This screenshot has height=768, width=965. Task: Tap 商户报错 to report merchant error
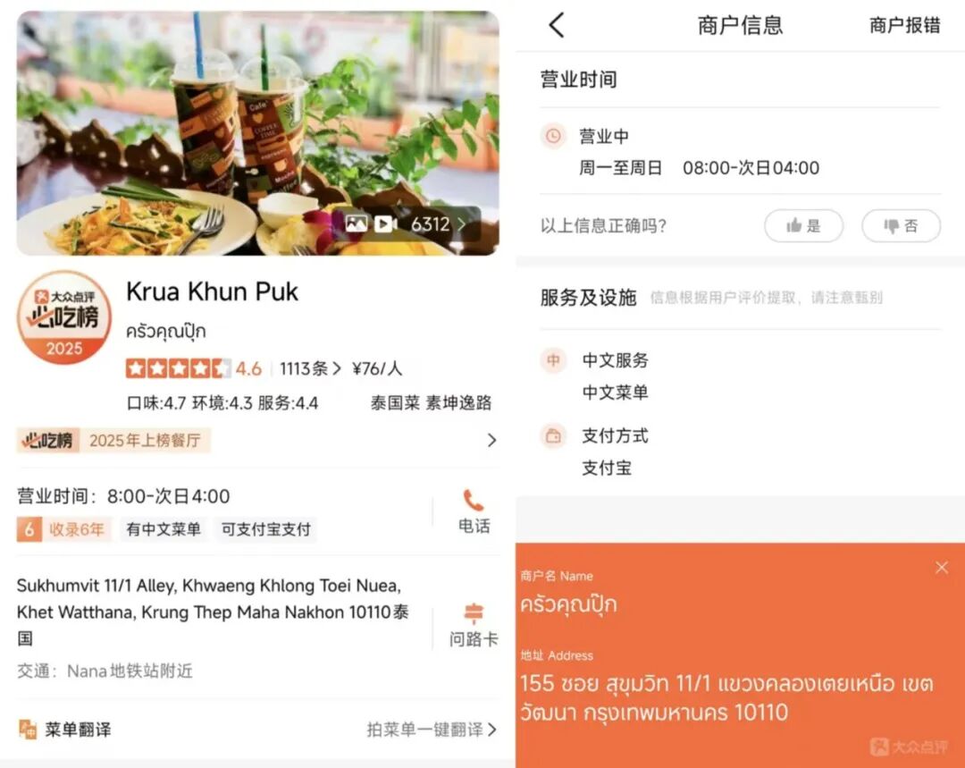[904, 25]
